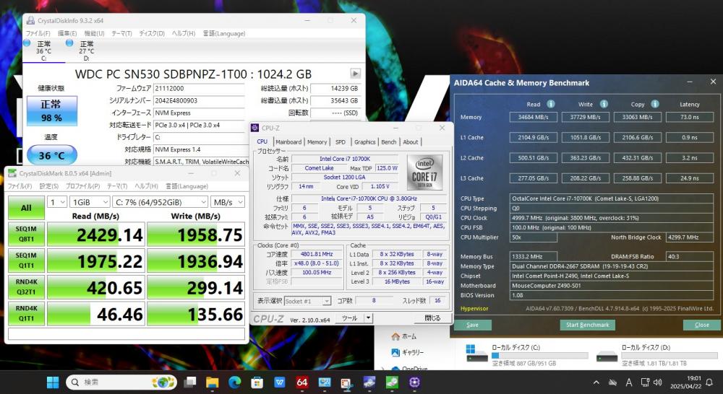
Task: Open Microsoft Store from the taskbar
Action: pos(257,382)
